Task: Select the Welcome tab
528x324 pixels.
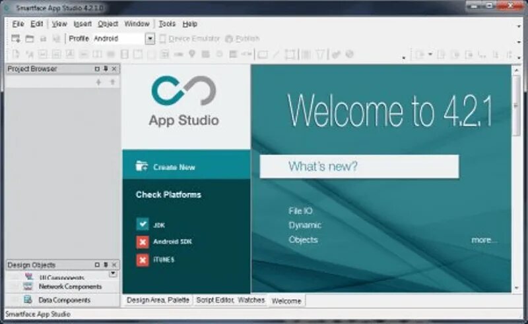Action: coord(286,301)
